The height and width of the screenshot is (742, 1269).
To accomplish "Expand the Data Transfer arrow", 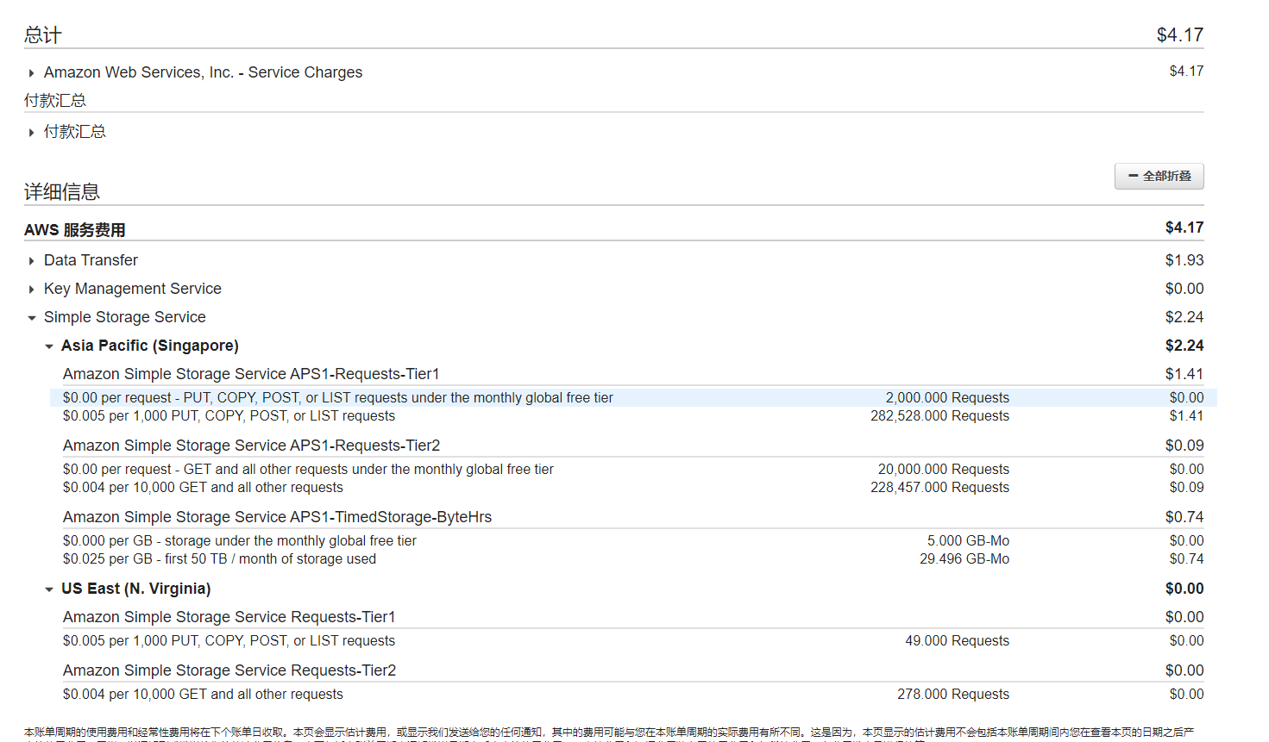I will [x=31, y=261].
